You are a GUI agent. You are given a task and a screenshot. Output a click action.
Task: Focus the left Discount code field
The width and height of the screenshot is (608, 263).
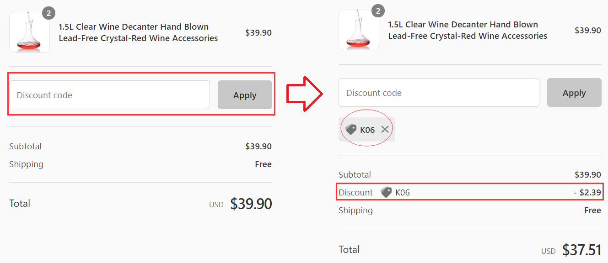click(x=109, y=95)
